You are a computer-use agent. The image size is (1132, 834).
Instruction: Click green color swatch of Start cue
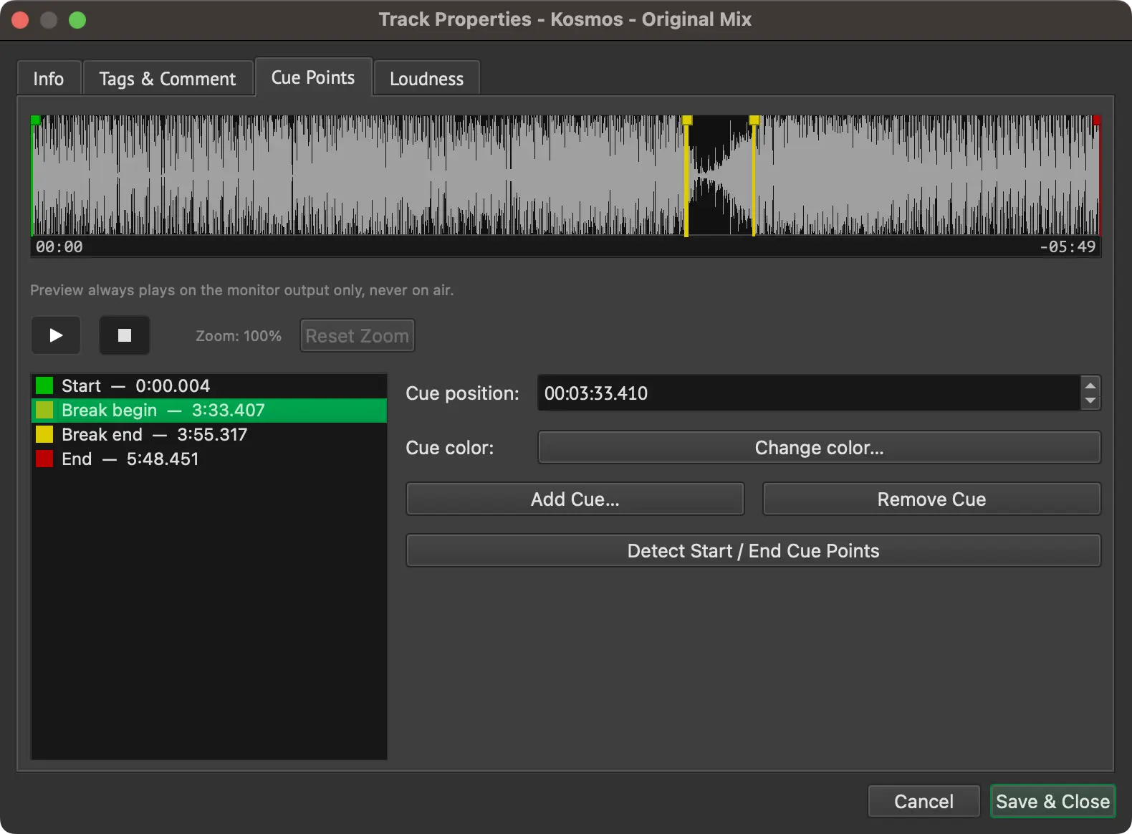44,385
